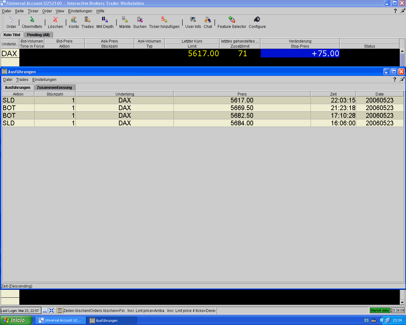
Task: Select the SLD row at 22:03:15
Action: pyautogui.click(x=203, y=100)
